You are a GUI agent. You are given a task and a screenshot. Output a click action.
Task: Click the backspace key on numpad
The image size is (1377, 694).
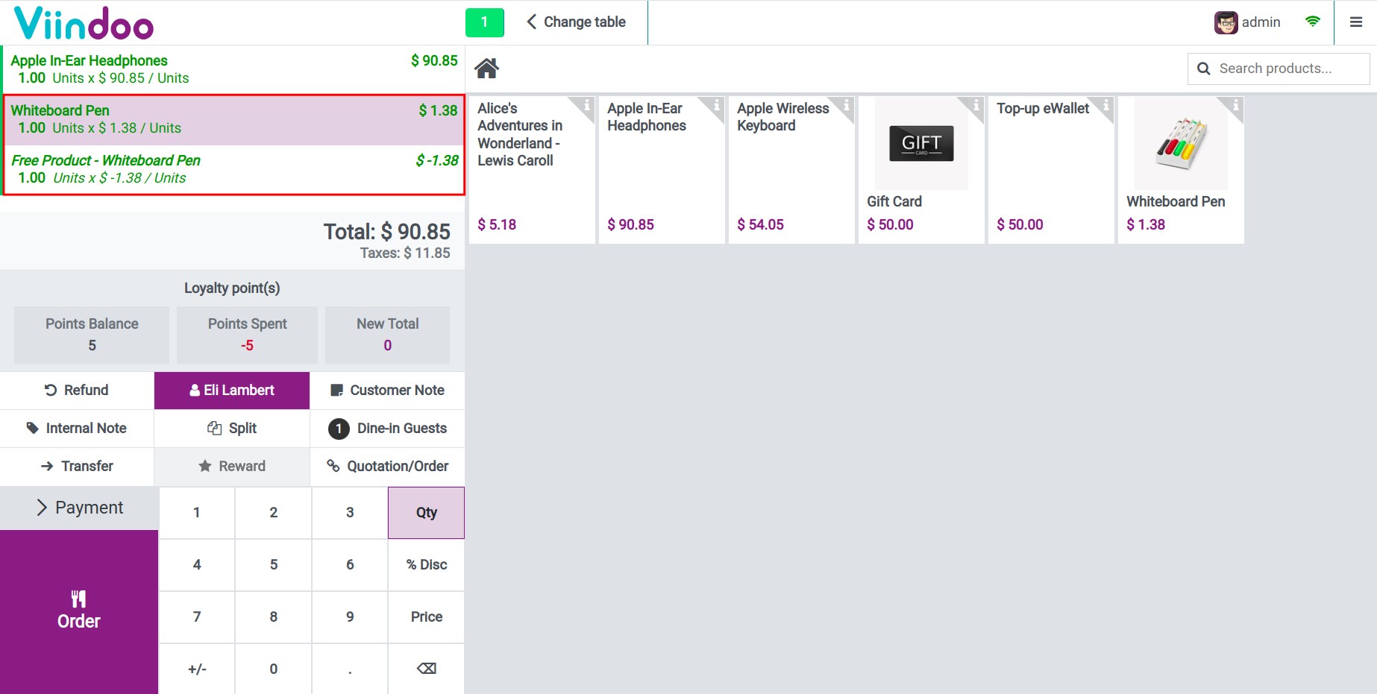427,669
